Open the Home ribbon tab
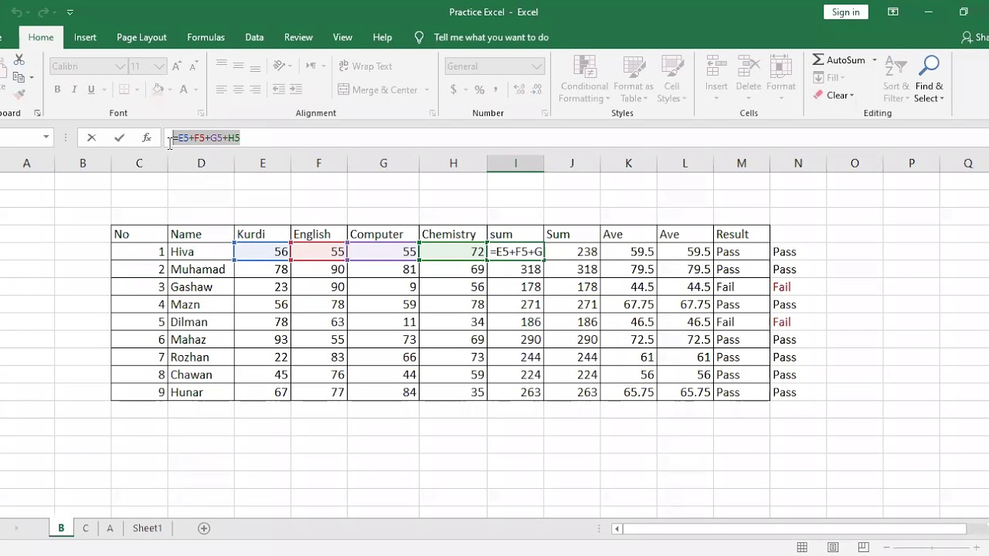 (41, 37)
